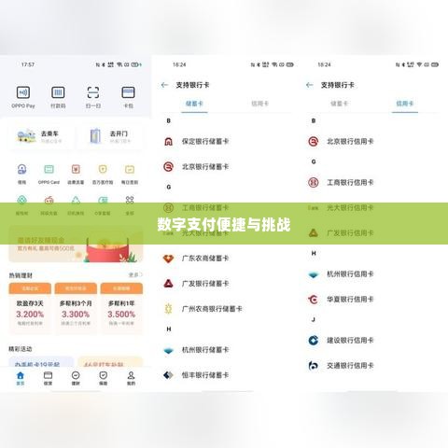This screenshot has height=448, width=448.
Task: Tap orange tag above the 3.500% card
Action: (121, 288)
